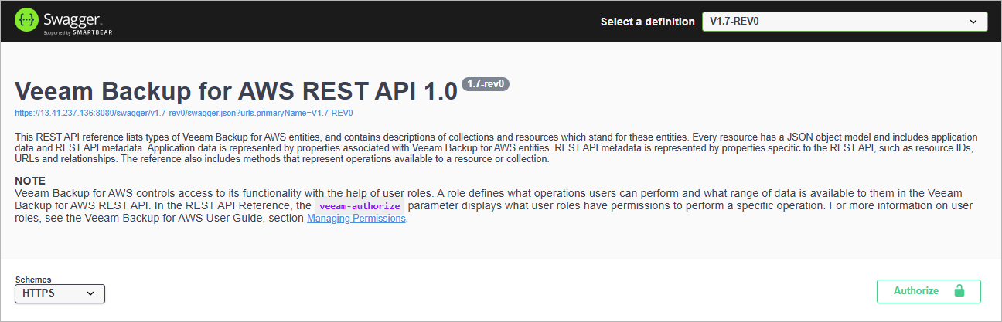Open the HTTPS schemes dropdown

pyautogui.click(x=60, y=293)
